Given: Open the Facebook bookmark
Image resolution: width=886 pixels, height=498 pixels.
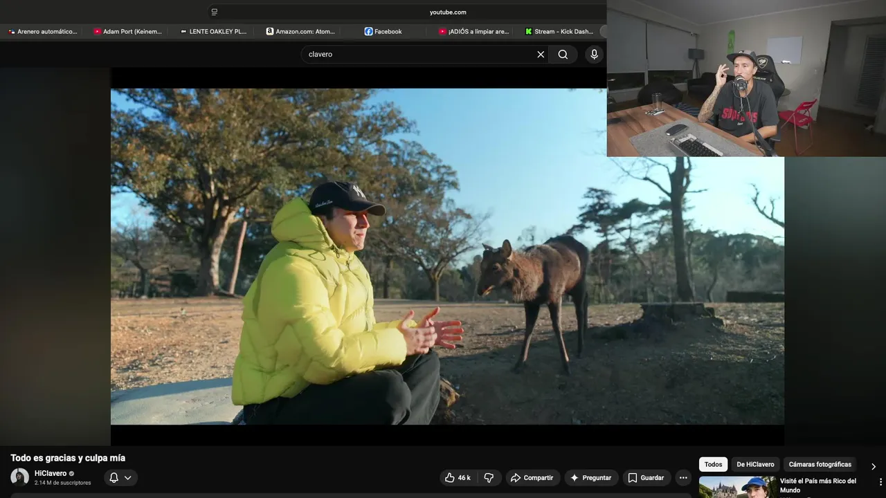Looking at the screenshot, I should coord(383,31).
